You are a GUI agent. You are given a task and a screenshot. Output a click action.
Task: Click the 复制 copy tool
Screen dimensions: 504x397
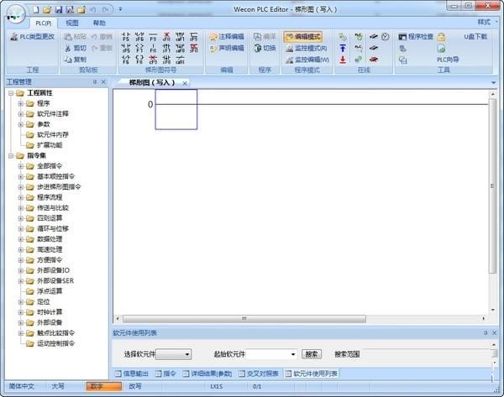click(x=76, y=60)
